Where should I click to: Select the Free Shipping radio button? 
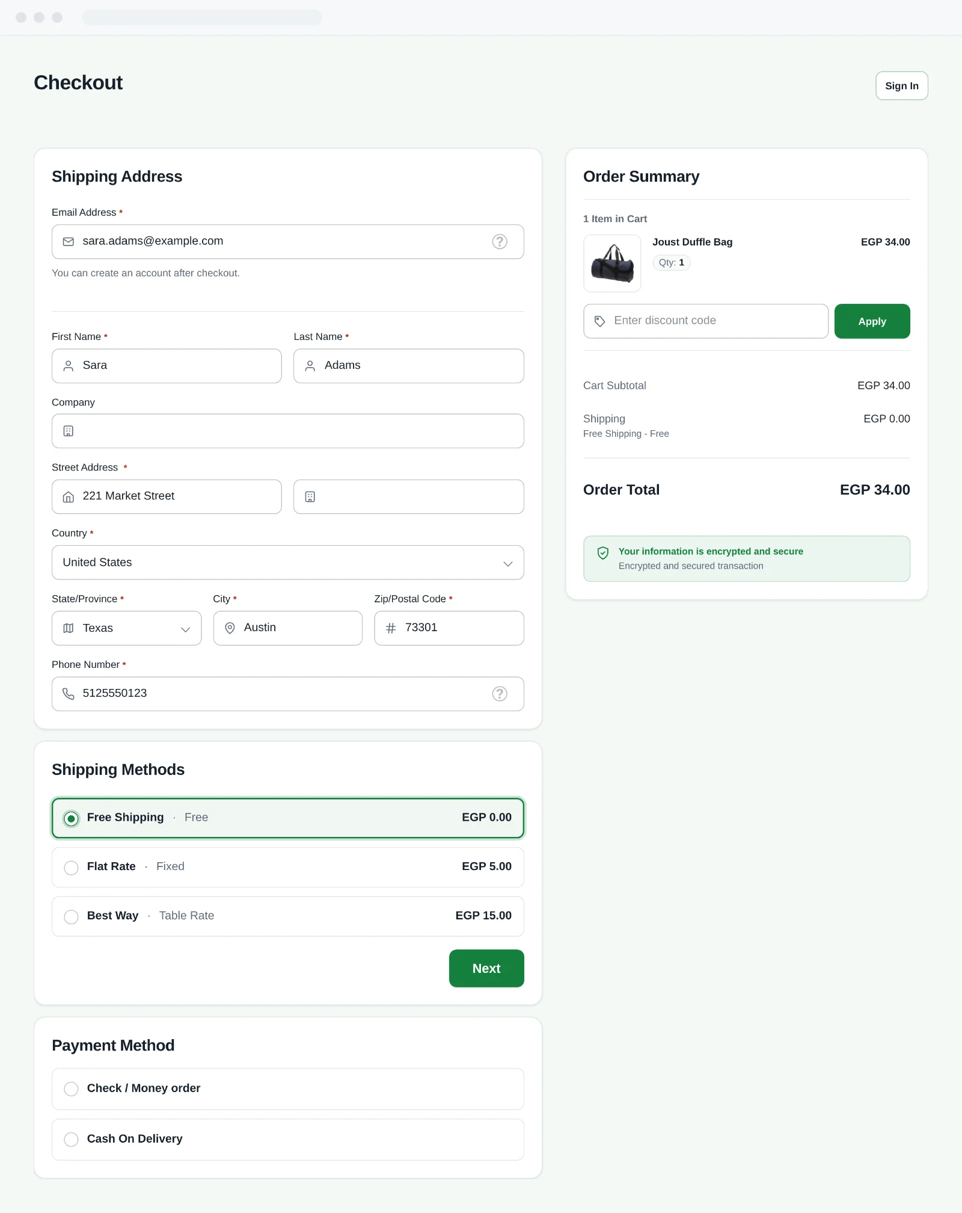71,818
